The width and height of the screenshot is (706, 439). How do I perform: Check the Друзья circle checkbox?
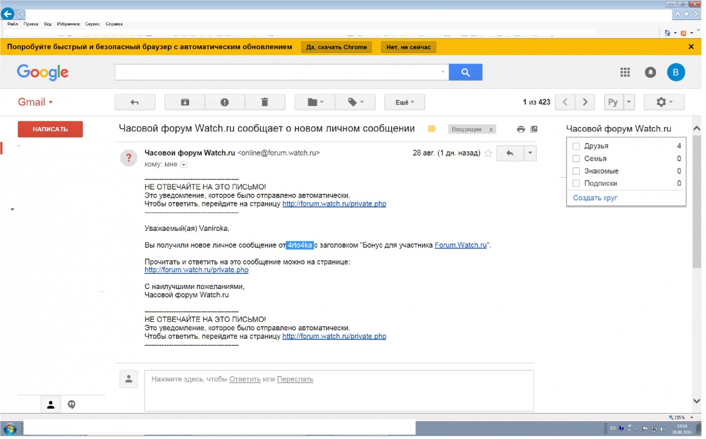[x=576, y=146]
